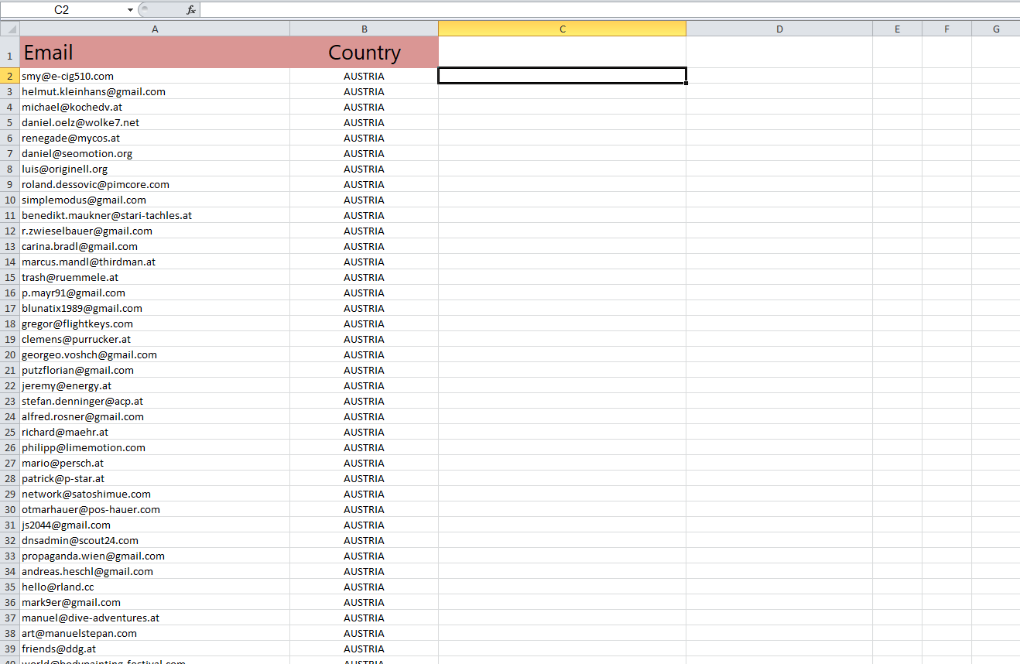Screen dimensions: 1020x664
Task: Select cell benedikt.maukner@stari-tachles.at
Action: pos(155,215)
